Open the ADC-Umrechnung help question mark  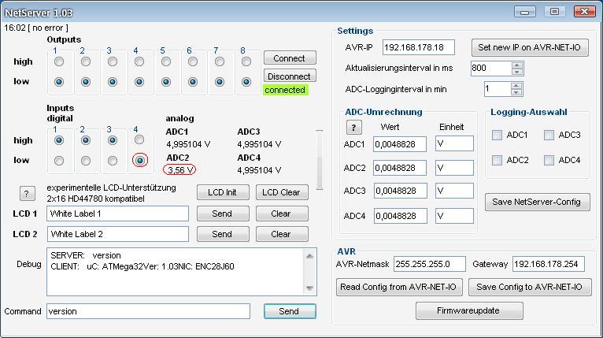(354, 128)
